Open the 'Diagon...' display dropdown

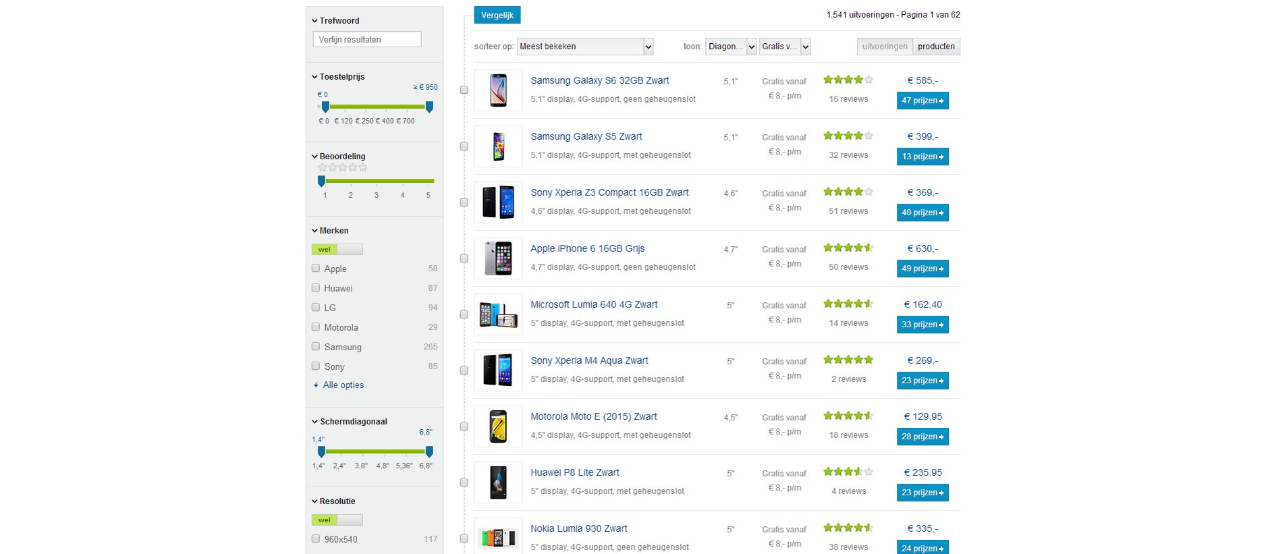pyautogui.click(x=731, y=47)
